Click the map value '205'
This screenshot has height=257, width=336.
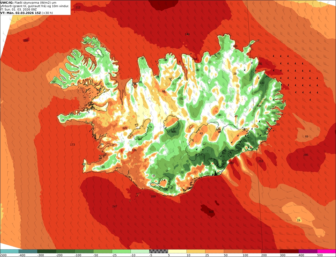tap(26, 40)
